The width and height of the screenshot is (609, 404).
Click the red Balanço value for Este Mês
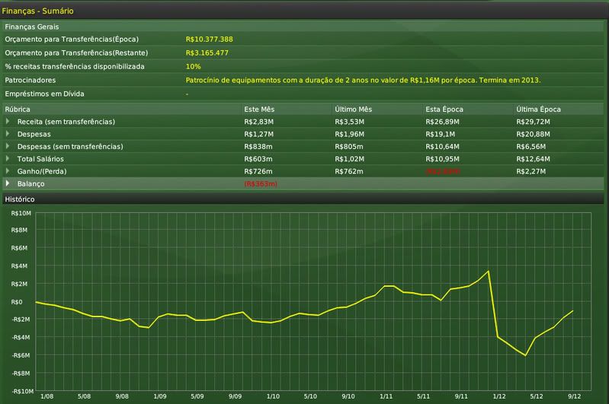pos(261,184)
